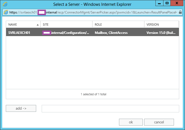Click the security lock icon in address bar
This screenshot has width=185, height=130.
pyautogui.click(x=180, y=12)
